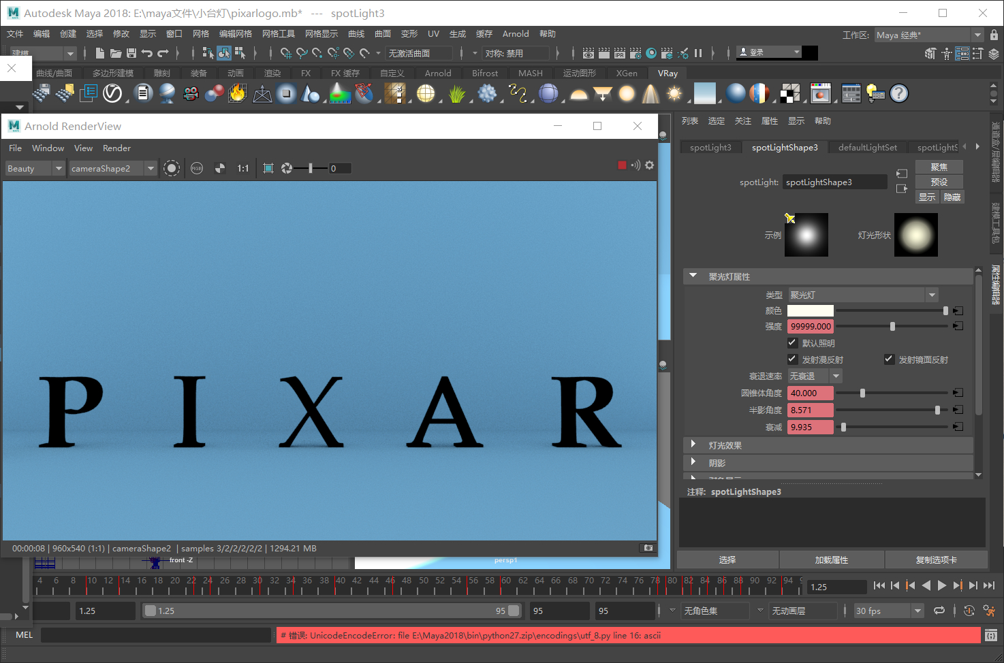Viewport: 1004px width, 663px height.
Task: Uncheck the 发射漫反射 checkbox
Action: point(792,359)
